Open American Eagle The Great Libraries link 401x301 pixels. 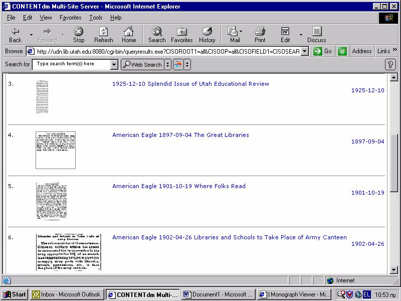pyautogui.click(x=180, y=135)
